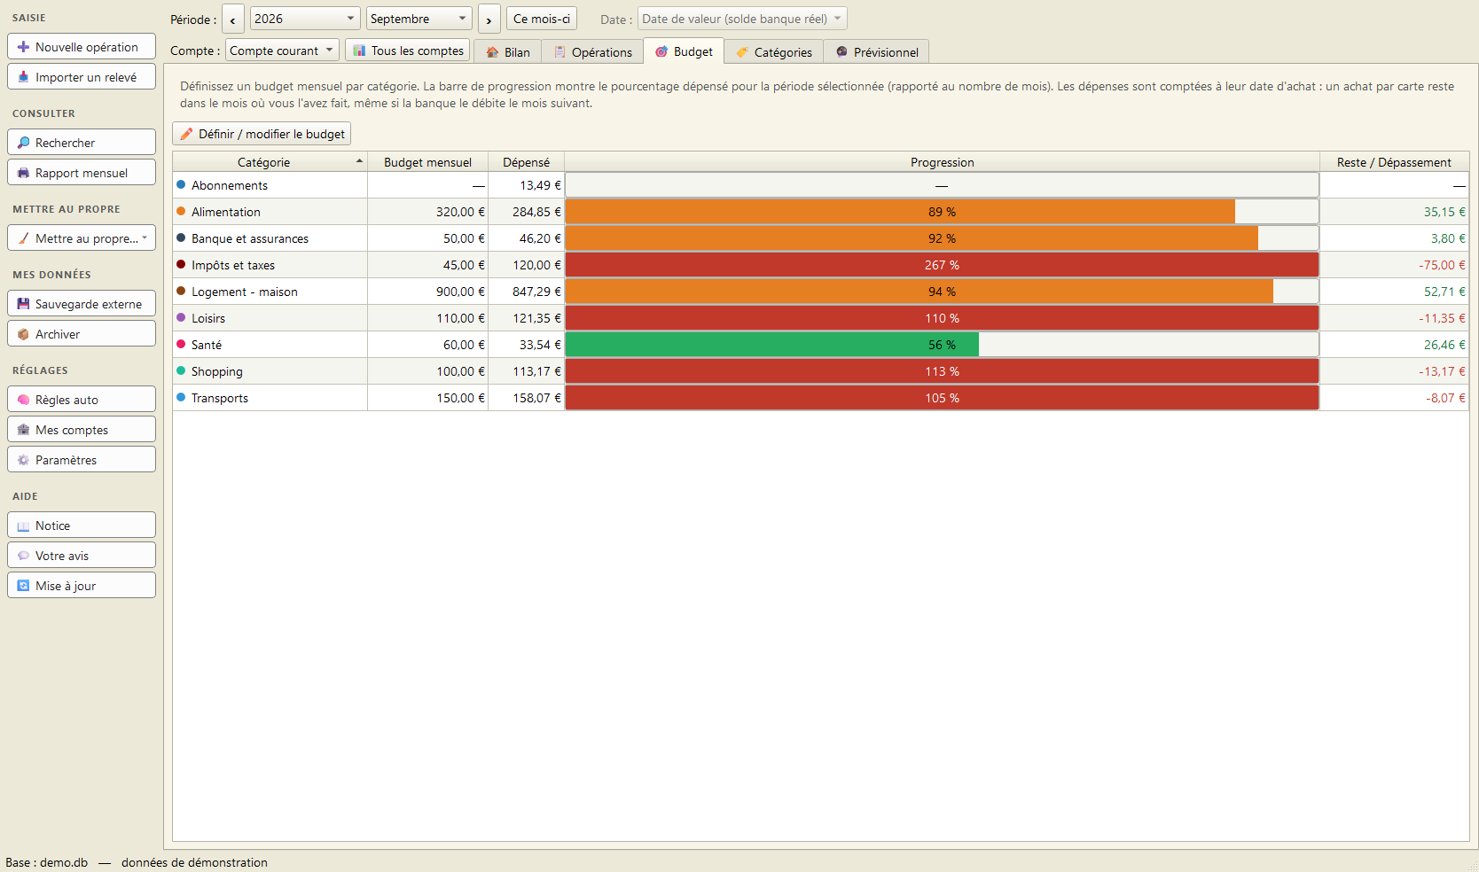The height and width of the screenshot is (872, 1479).
Task: Expand the Date de valeur dropdown
Action: (x=742, y=19)
